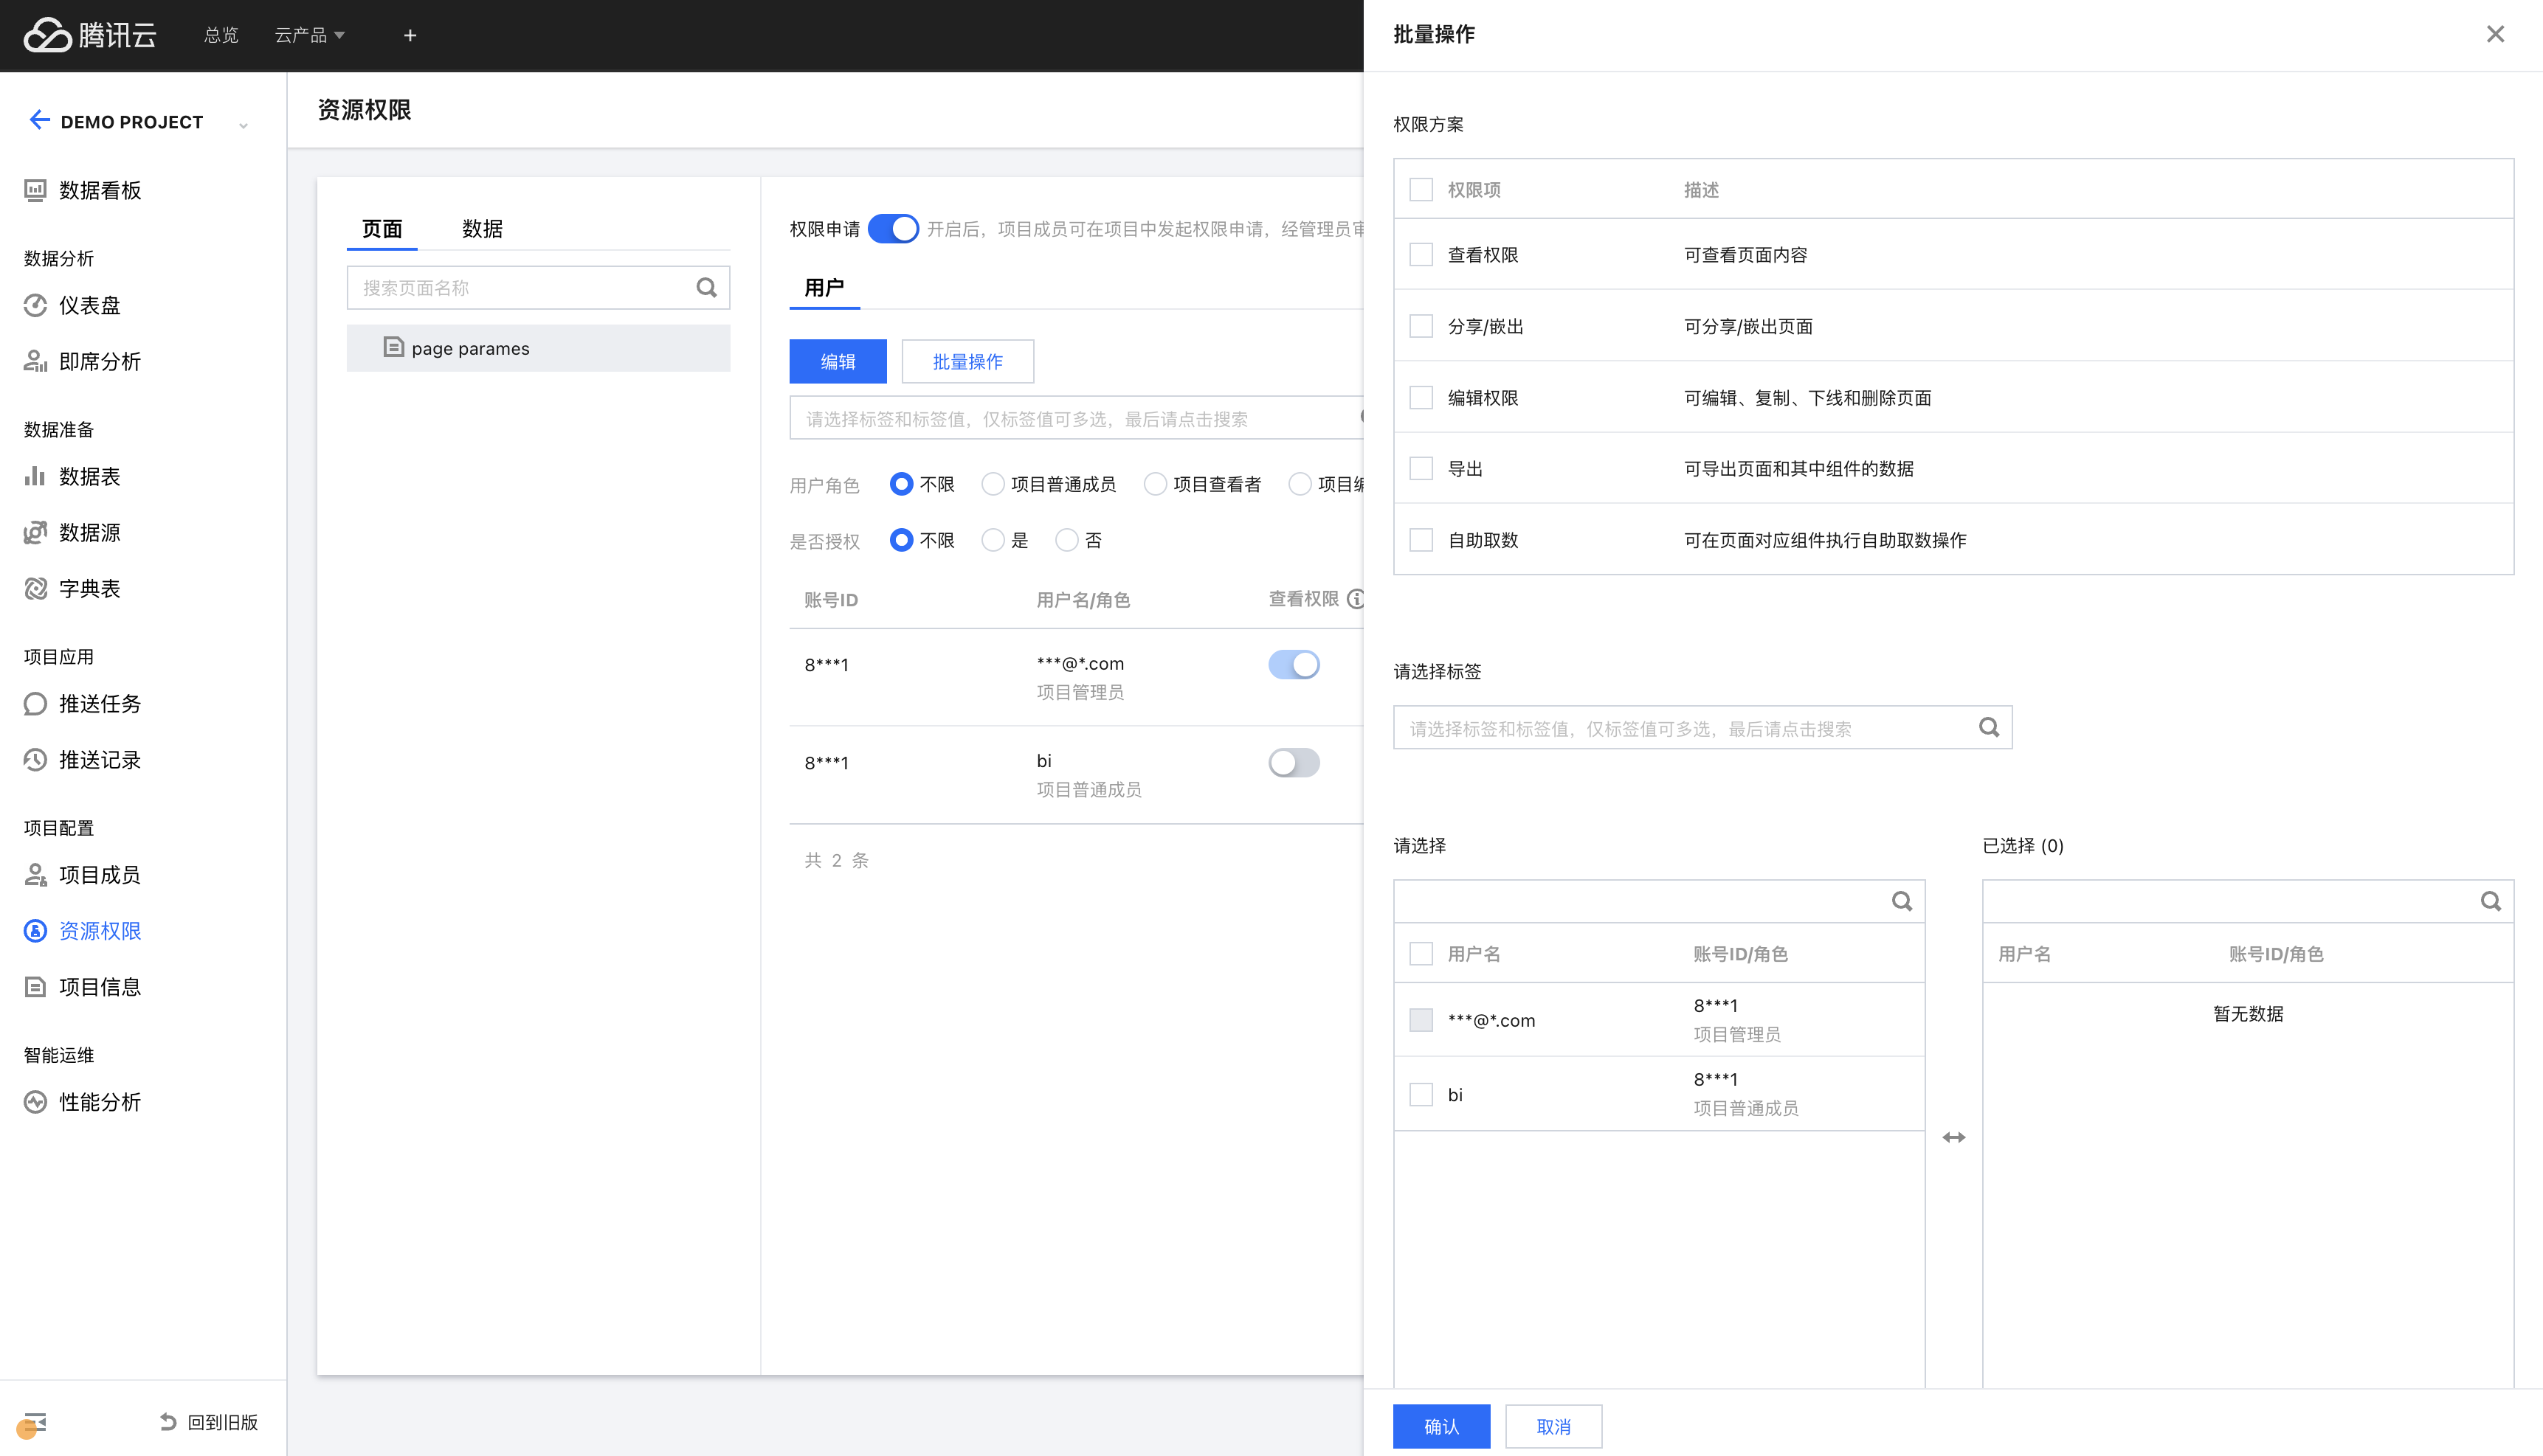Image resolution: width=2543 pixels, height=1456 pixels.
Task: Click the collapse sidebar icon at bottom left
Action: pyautogui.click(x=35, y=1421)
